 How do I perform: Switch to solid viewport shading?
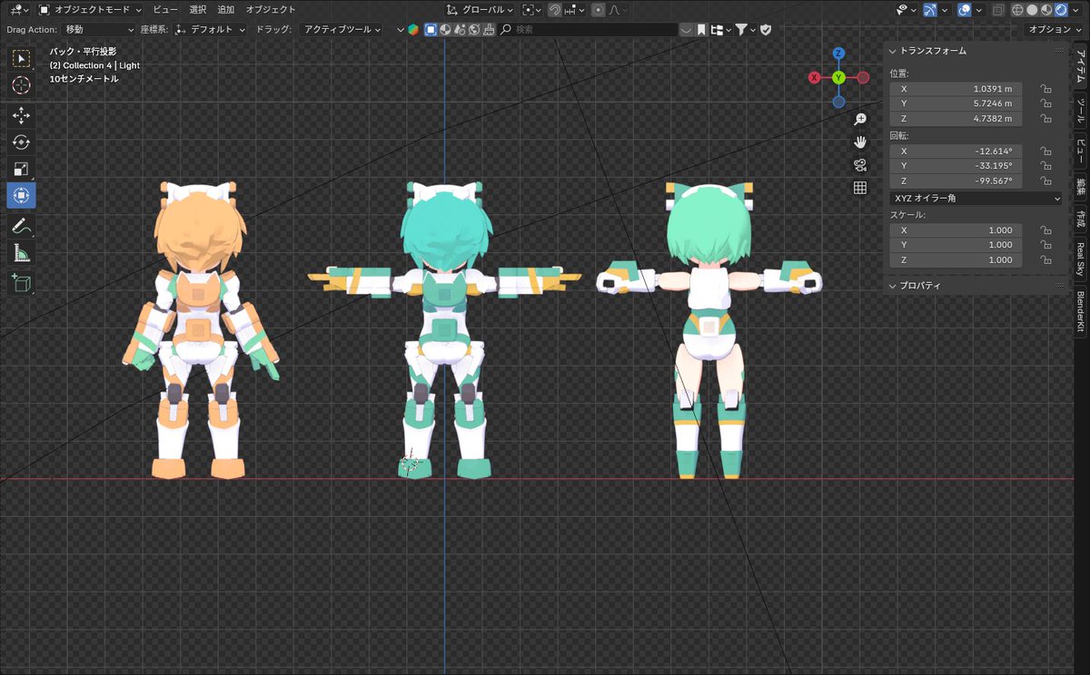pyautogui.click(x=1032, y=10)
